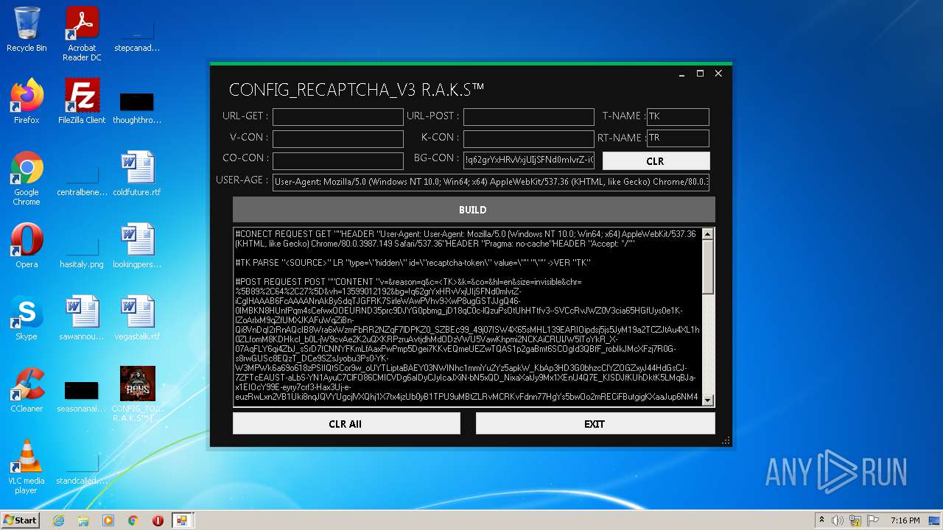This screenshot has height=530, width=943.
Task: Click into the BG-CON input field
Action: (528, 160)
